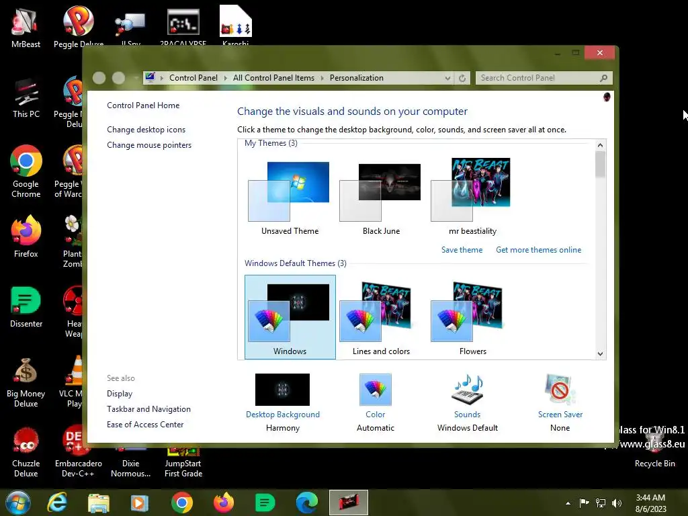The width and height of the screenshot is (688, 516).
Task: Click the network tray icon
Action: 601,503
